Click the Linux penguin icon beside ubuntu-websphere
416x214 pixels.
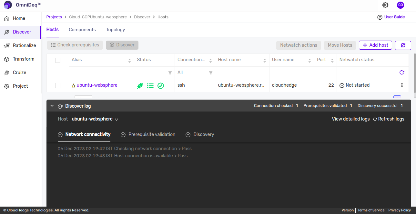(x=74, y=85)
